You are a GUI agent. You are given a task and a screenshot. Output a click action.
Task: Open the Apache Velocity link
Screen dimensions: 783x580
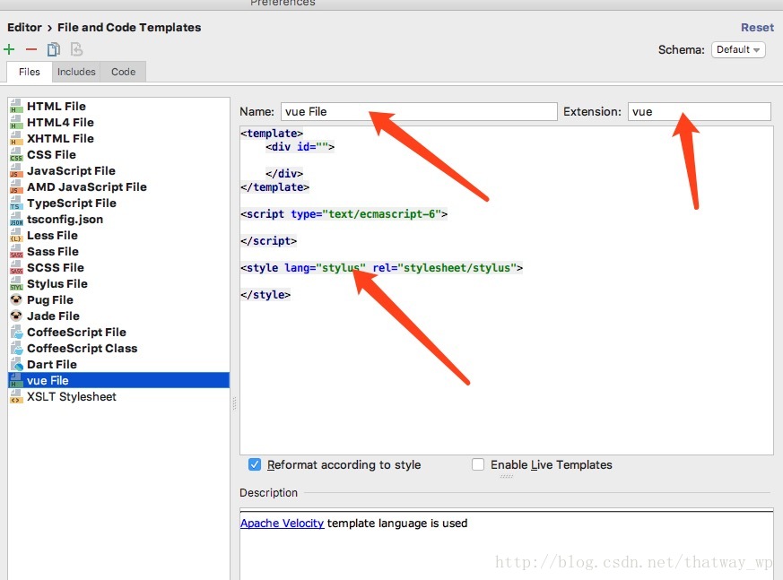[x=283, y=524]
